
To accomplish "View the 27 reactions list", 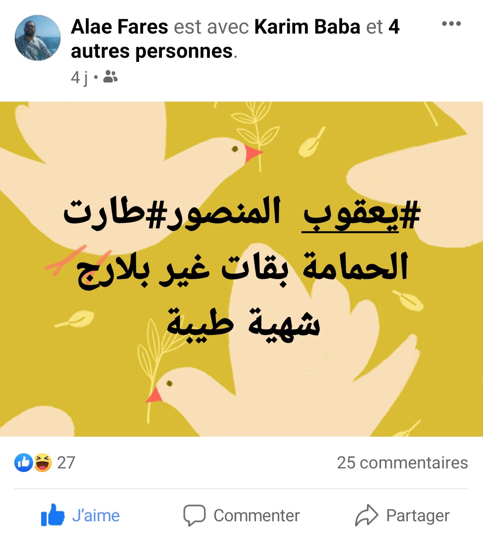I will (66, 463).
